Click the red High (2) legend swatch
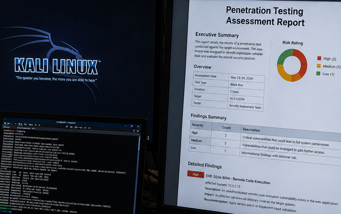The height and width of the screenshot is (214, 341). point(319,58)
